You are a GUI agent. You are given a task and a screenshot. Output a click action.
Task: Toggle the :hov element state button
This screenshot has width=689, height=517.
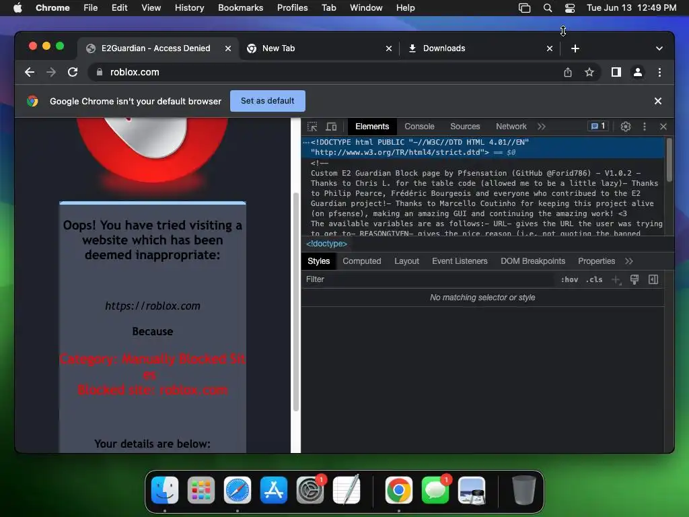click(x=569, y=279)
